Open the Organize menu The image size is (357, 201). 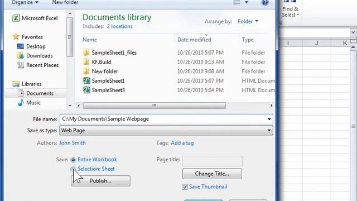(25, 2)
